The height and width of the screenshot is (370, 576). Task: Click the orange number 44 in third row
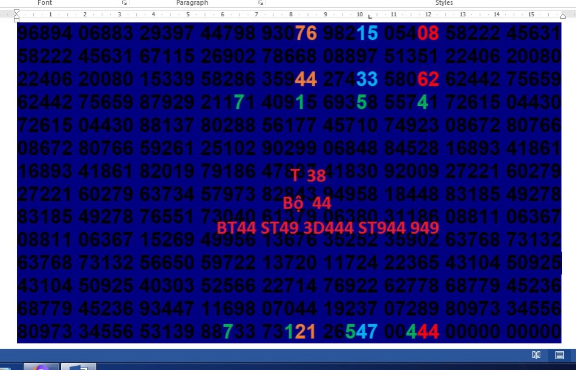(306, 79)
